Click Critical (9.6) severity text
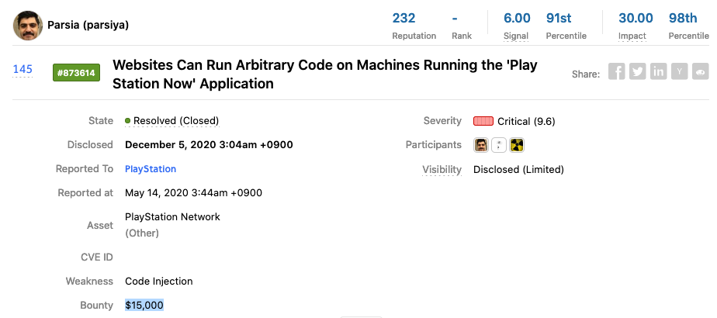The width and height of the screenshot is (717, 318). coord(526,122)
